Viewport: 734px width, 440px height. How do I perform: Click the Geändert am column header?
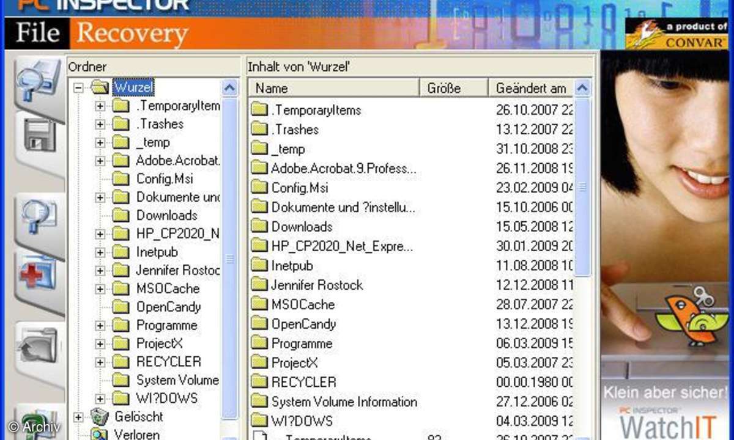531,88
